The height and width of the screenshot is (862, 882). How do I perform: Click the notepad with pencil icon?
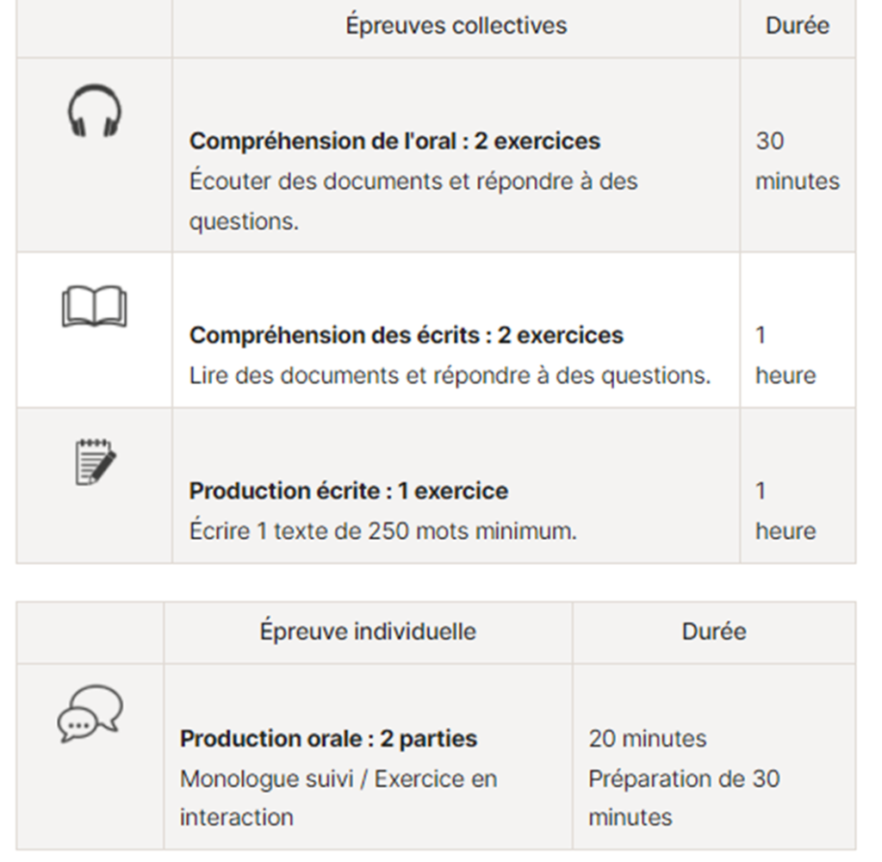tap(95, 462)
